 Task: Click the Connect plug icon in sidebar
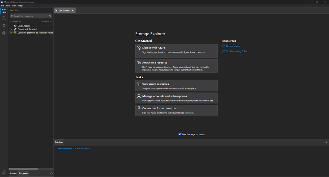pyautogui.click(x=4, y=26)
